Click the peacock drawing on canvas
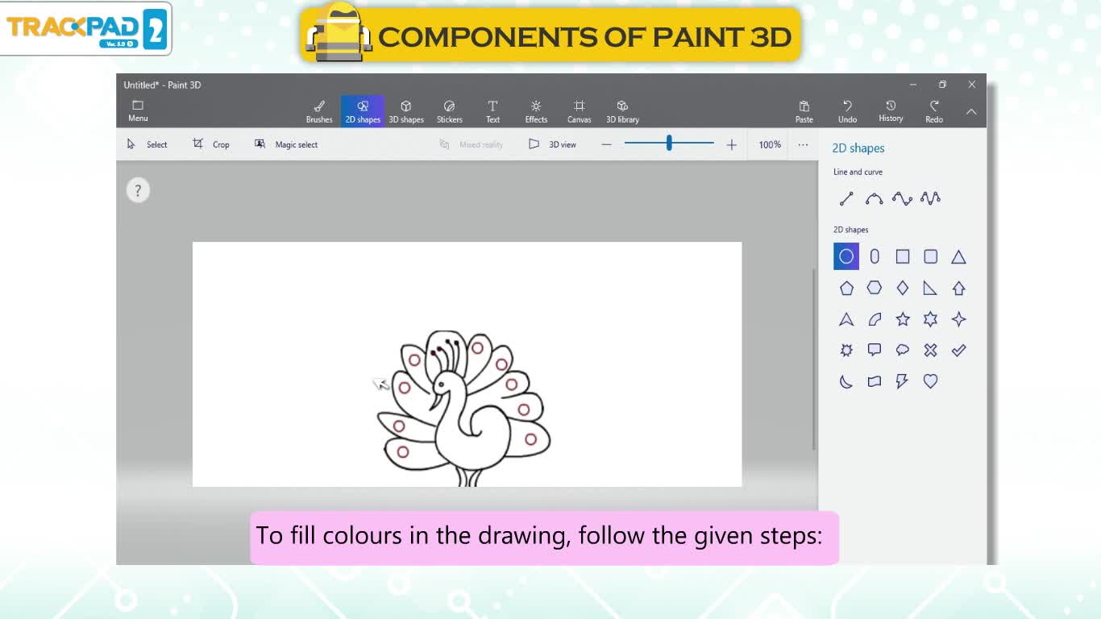 (464, 408)
